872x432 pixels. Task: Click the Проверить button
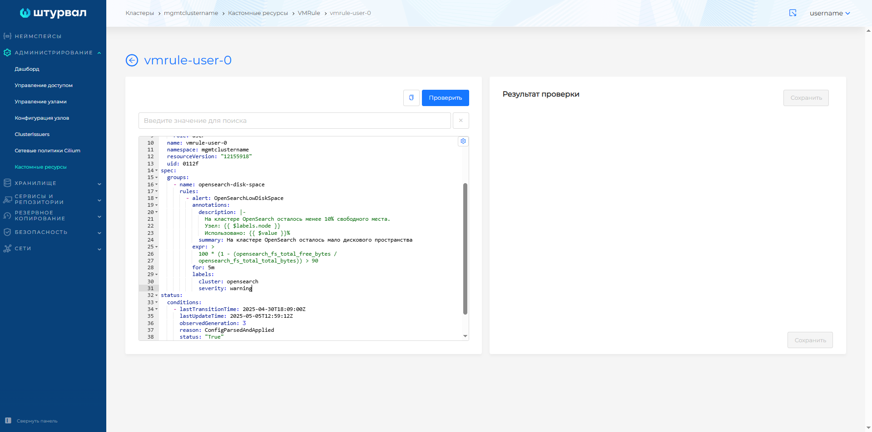tap(446, 98)
